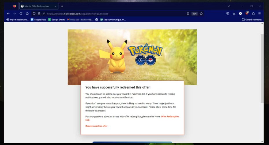This screenshot has height=145, width=269.
Task: Reload the current page
Action: coord(21,14)
